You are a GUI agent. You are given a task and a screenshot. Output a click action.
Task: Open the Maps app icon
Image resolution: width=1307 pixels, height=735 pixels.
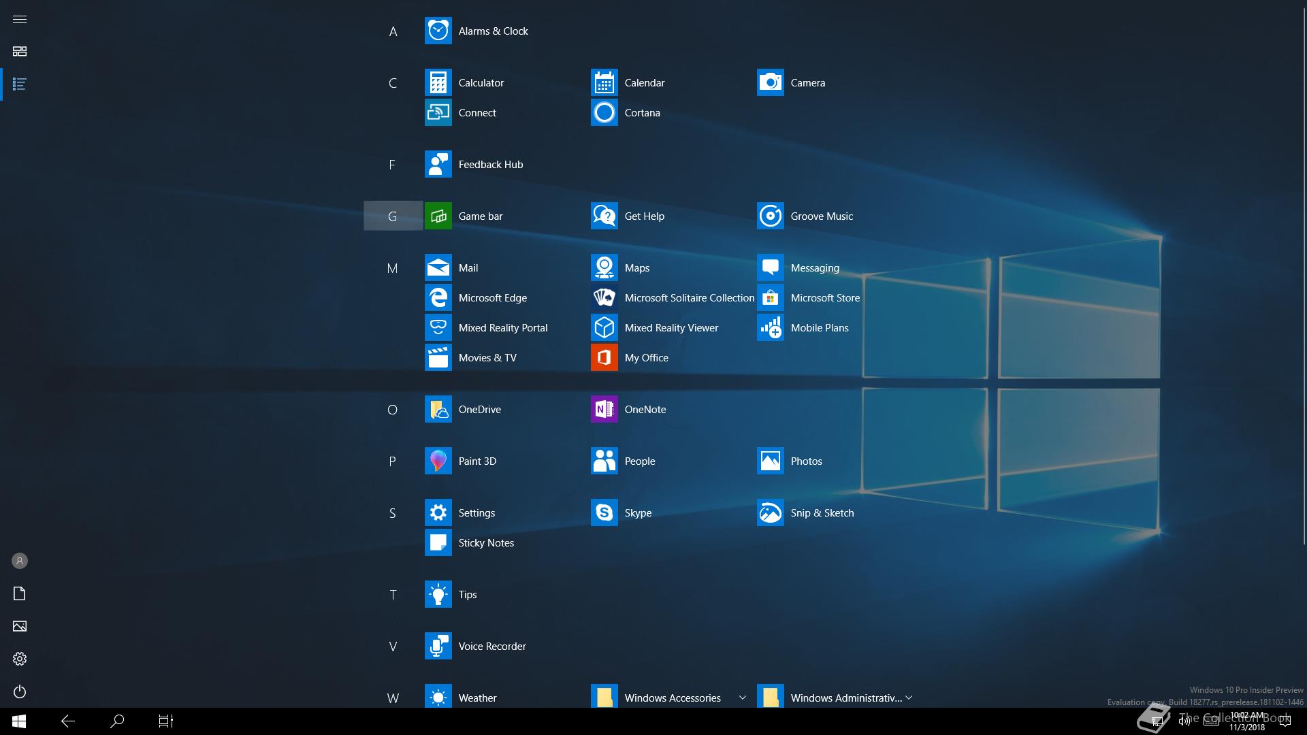[604, 267]
